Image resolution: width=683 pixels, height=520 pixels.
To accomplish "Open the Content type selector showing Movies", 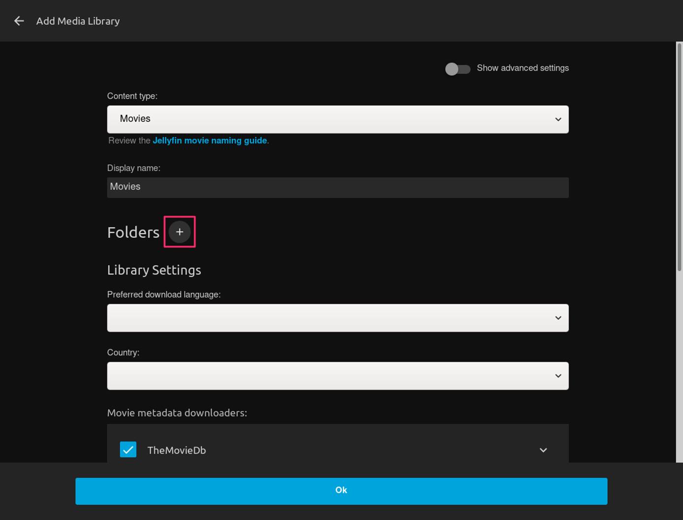I will pyautogui.click(x=338, y=119).
